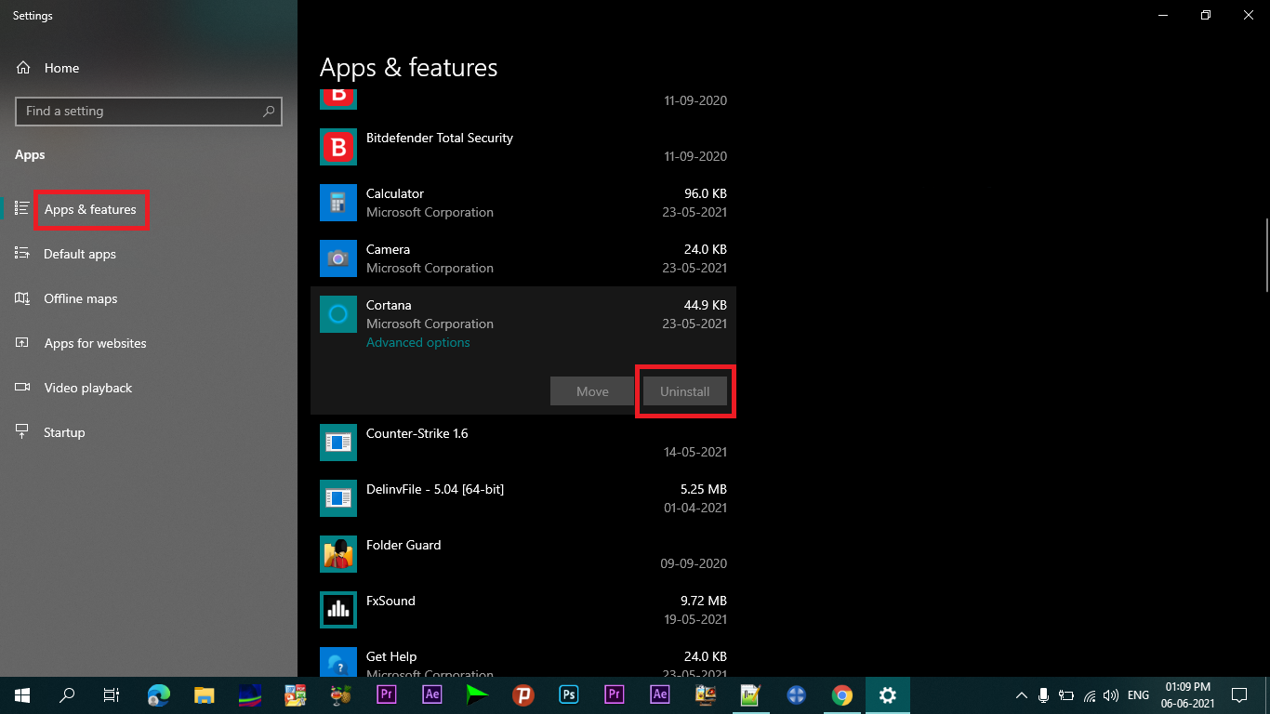Launch Google Chrome from the taskbar
The width and height of the screenshot is (1270, 714).
click(x=842, y=694)
